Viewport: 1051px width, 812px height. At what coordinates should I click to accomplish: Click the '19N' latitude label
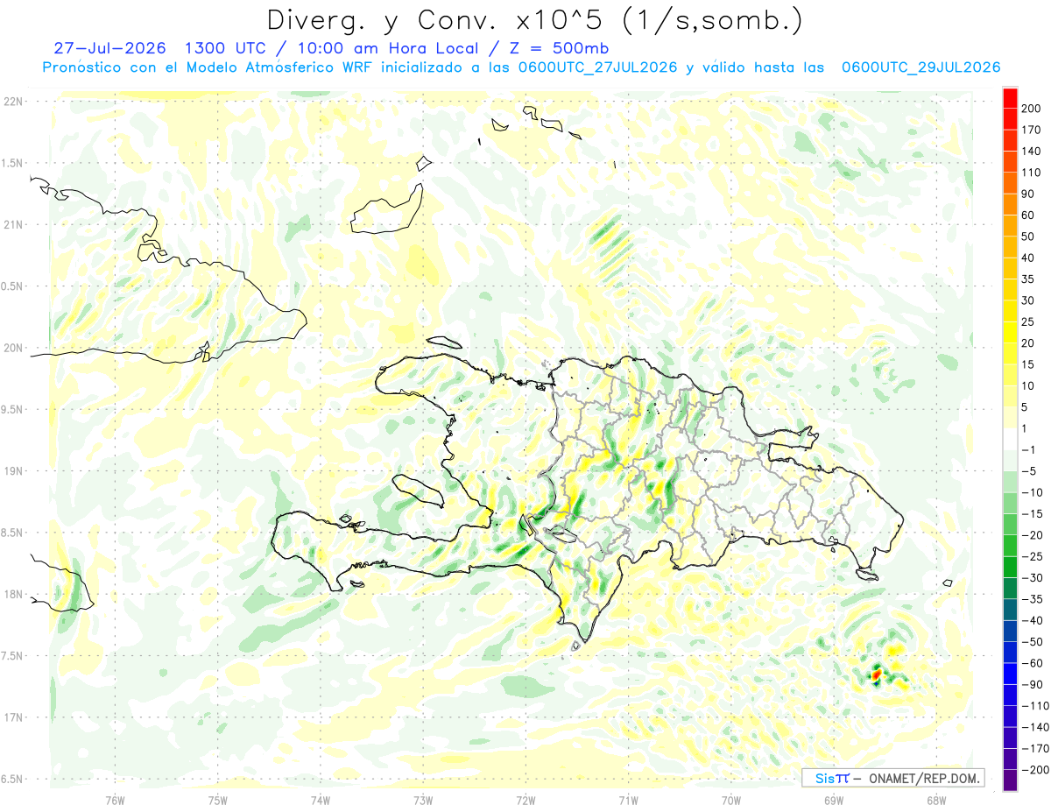pos(13,471)
